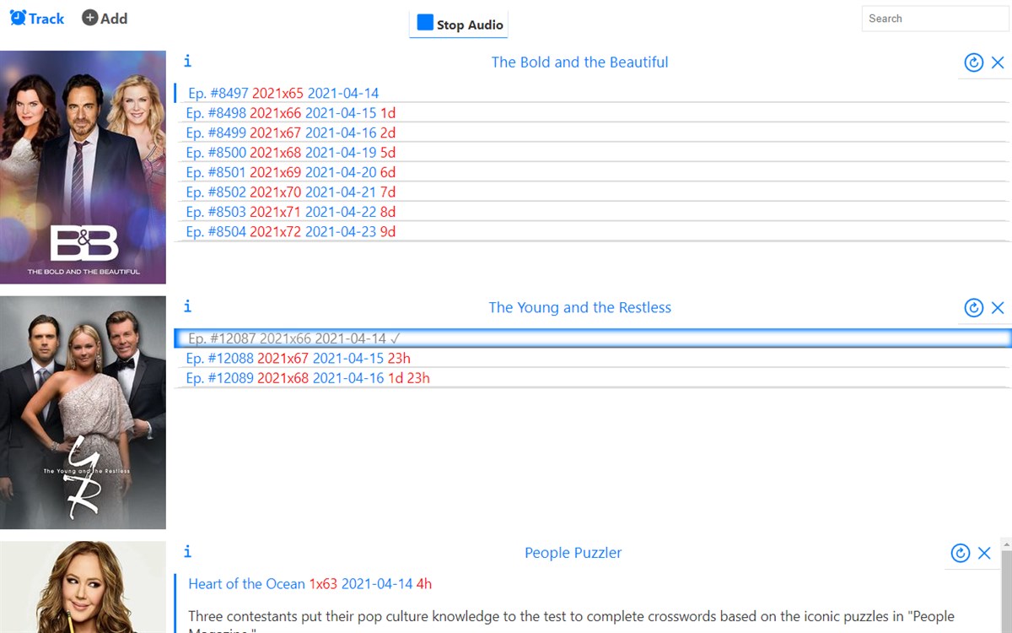Click the People Puzzler poster image
This screenshot has height=633, width=1012.
click(83, 587)
